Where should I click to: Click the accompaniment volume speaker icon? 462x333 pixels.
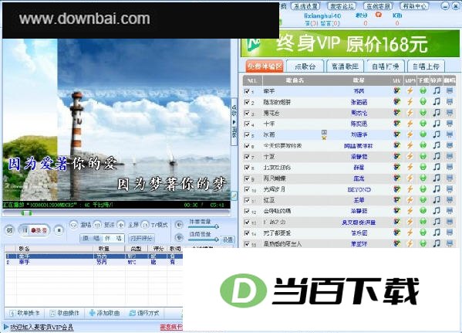[x=179, y=225]
